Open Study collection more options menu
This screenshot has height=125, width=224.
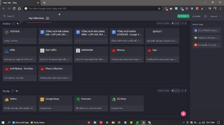[185, 90]
